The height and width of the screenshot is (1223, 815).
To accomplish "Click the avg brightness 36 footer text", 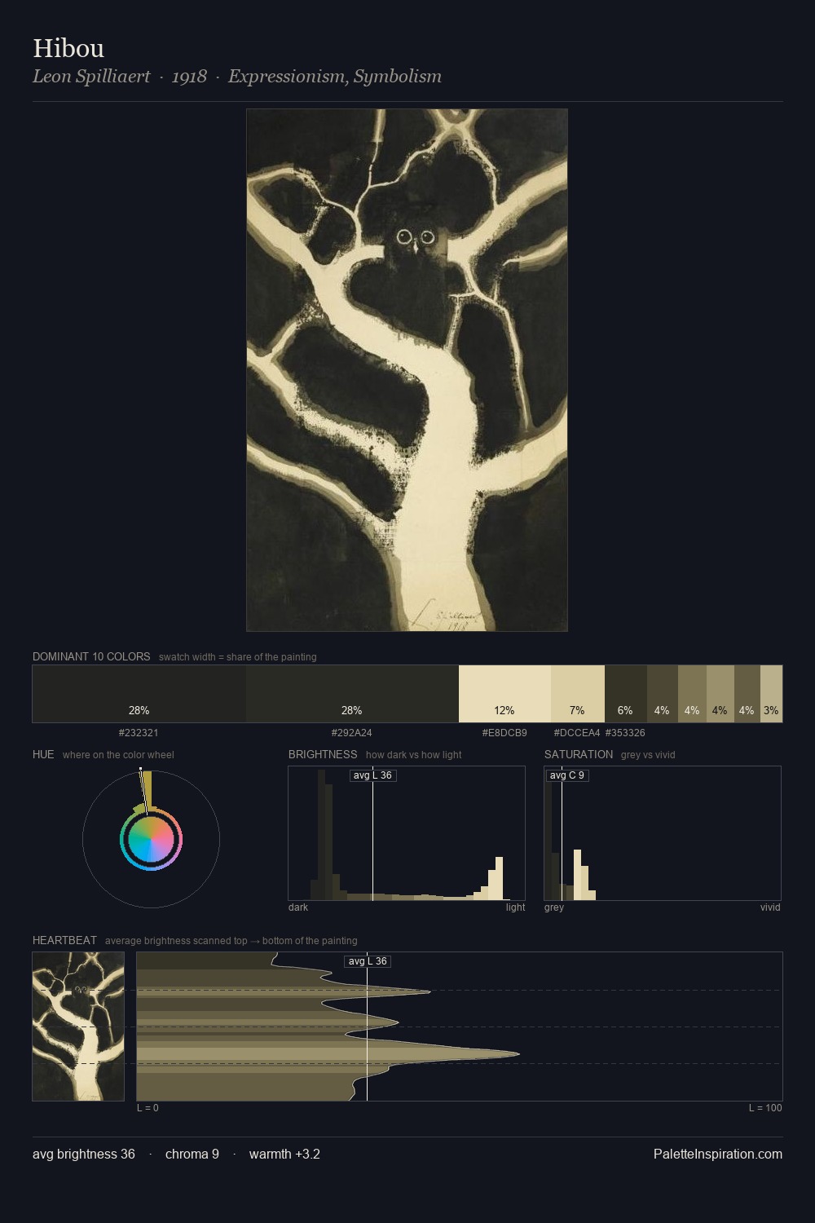I will [84, 1154].
